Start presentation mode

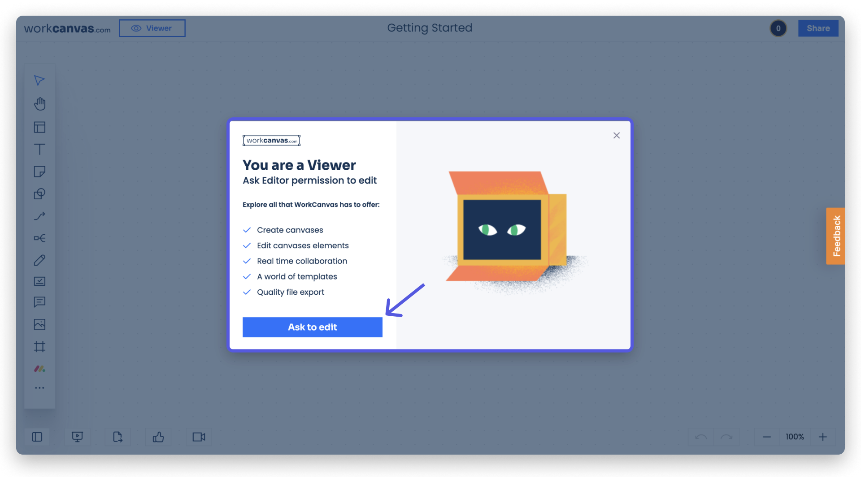(77, 437)
